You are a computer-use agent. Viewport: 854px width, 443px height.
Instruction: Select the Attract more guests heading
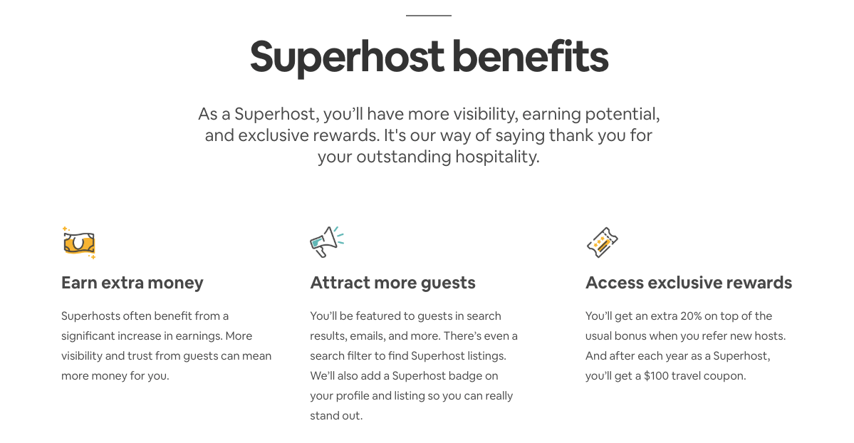[392, 283]
